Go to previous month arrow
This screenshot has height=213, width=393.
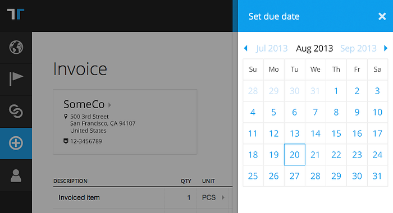point(246,48)
